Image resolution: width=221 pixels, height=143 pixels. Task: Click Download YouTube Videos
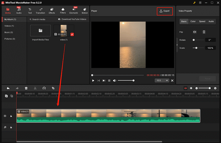(72, 19)
